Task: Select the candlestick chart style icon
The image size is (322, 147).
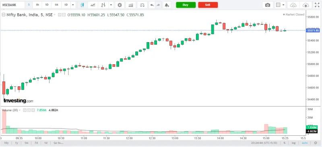Action: point(82,5)
